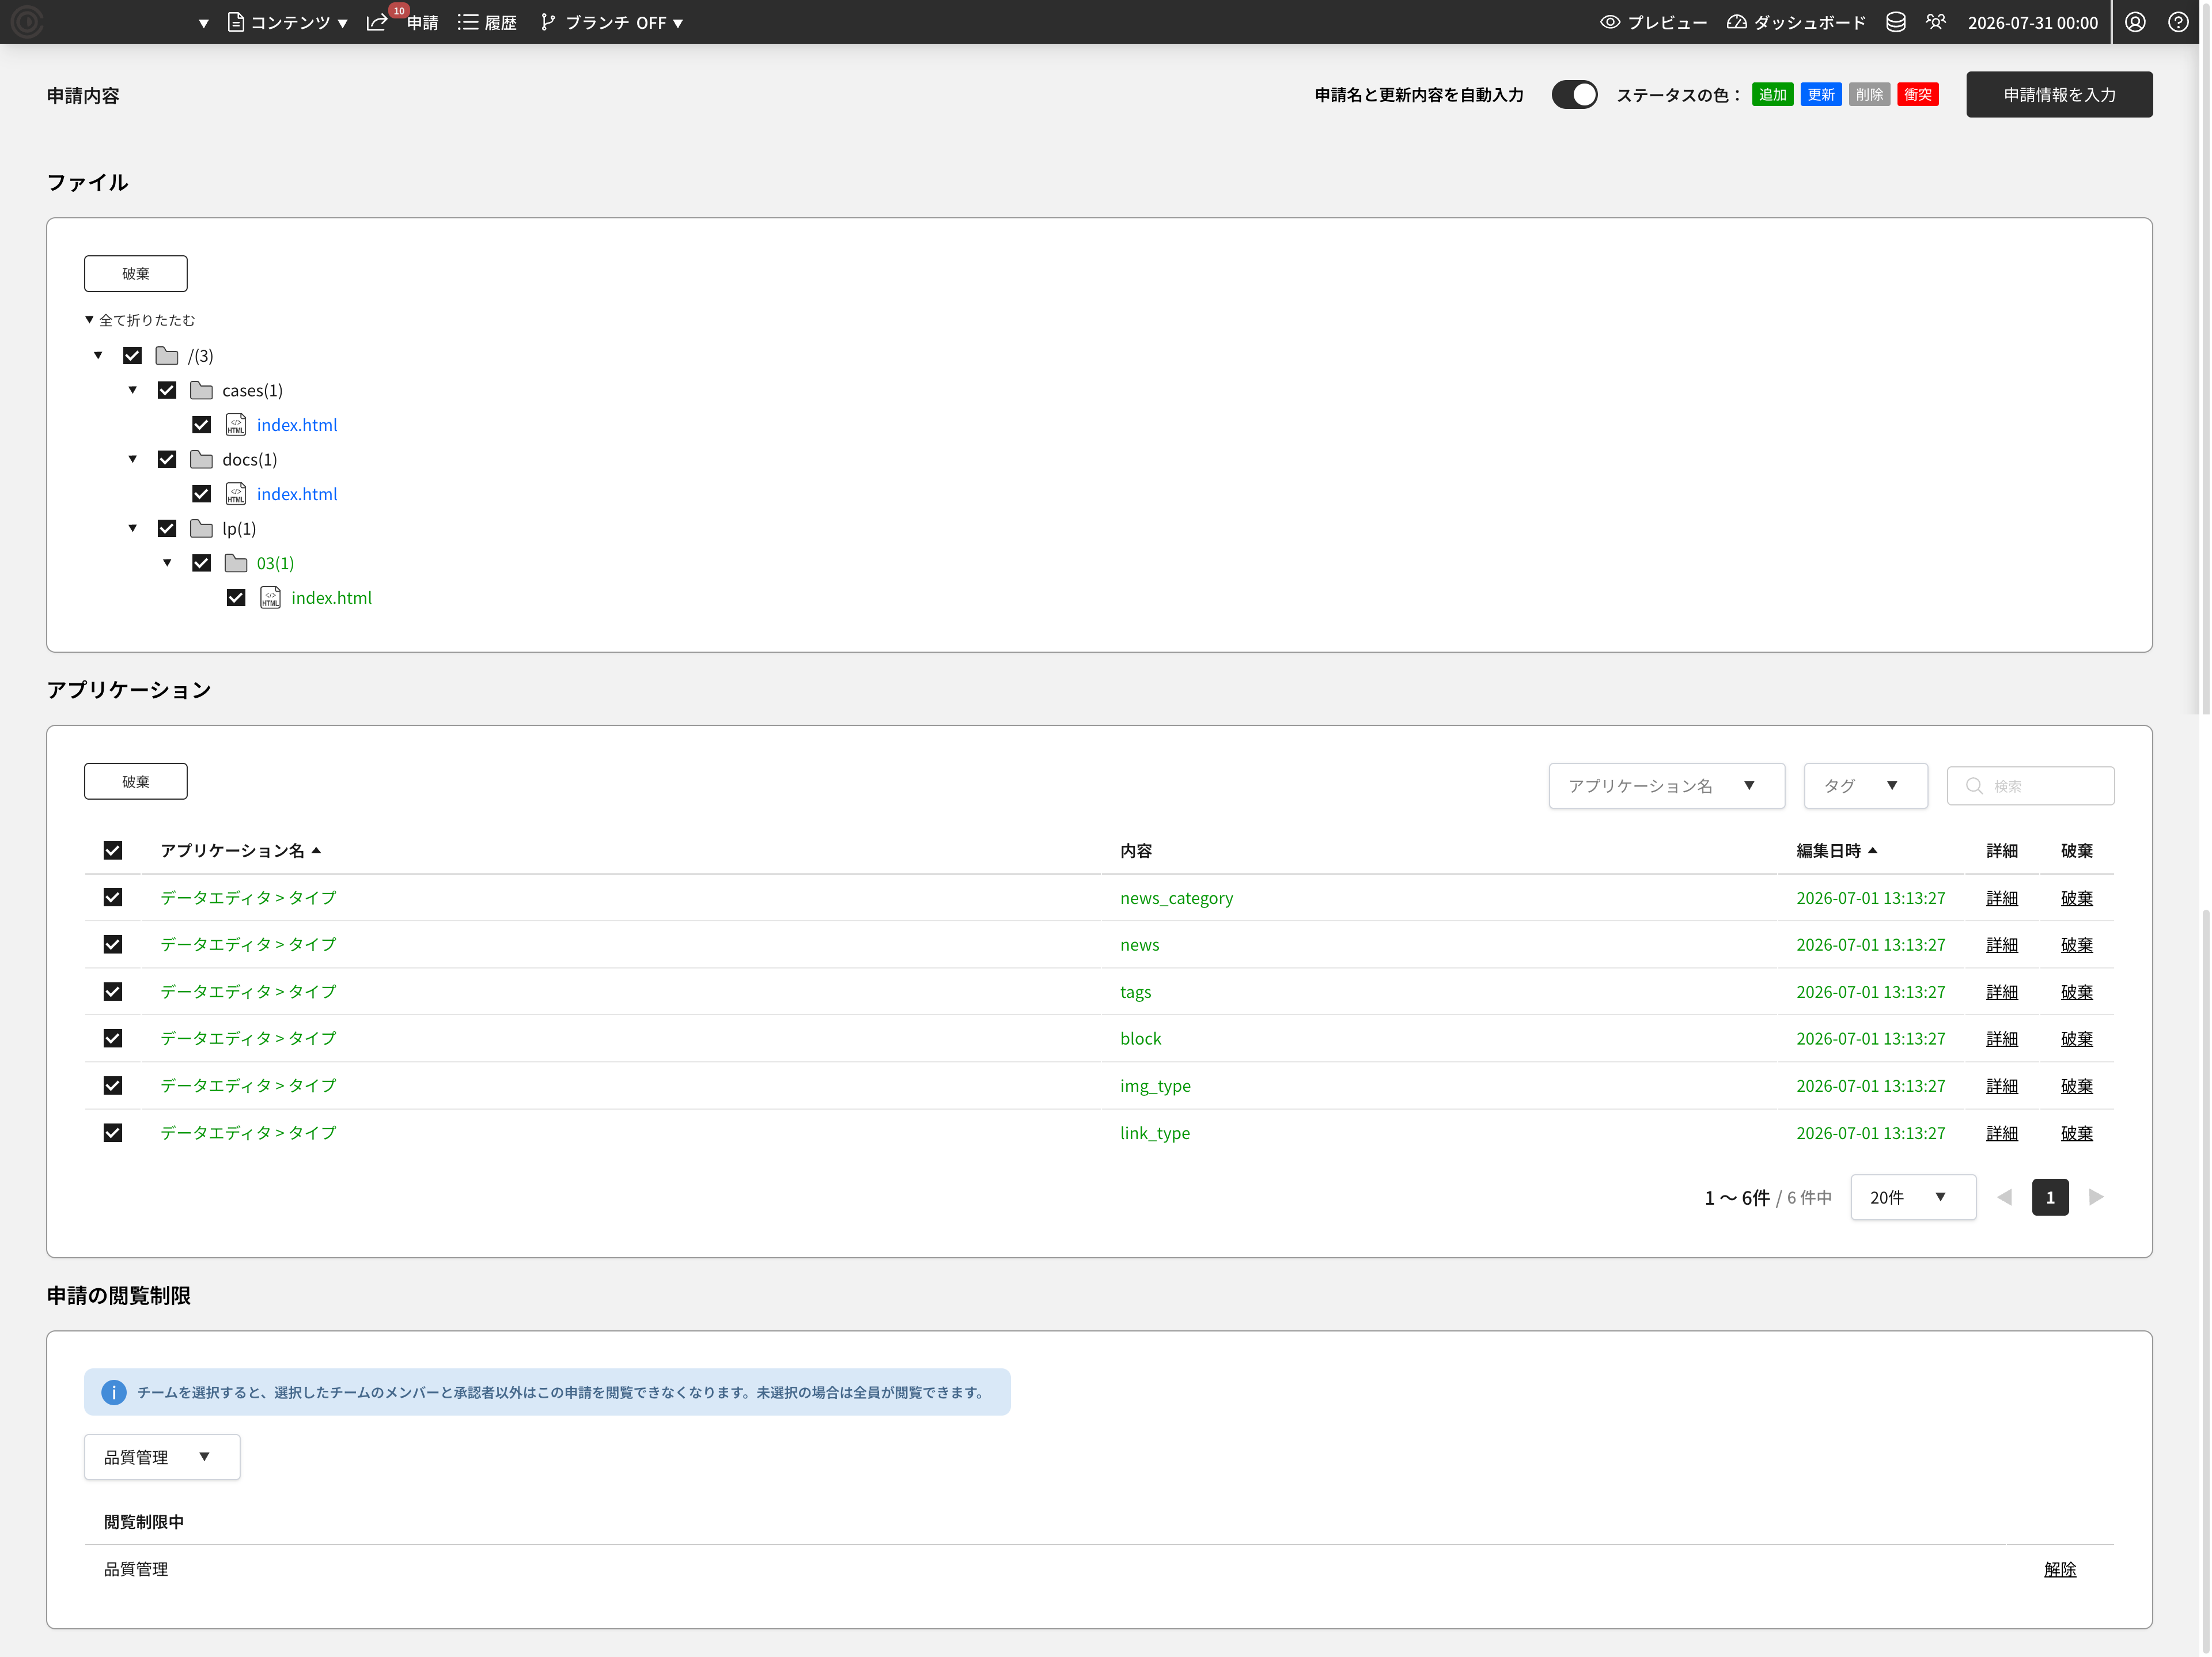Image resolution: width=2212 pixels, height=1657 pixels.
Task: Open the 20件 page size dropdown
Action: click(1912, 1197)
